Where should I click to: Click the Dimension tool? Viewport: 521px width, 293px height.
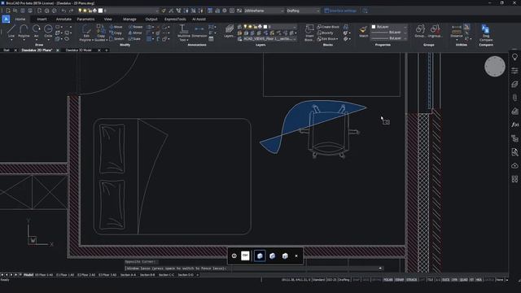(x=199, y=32)
